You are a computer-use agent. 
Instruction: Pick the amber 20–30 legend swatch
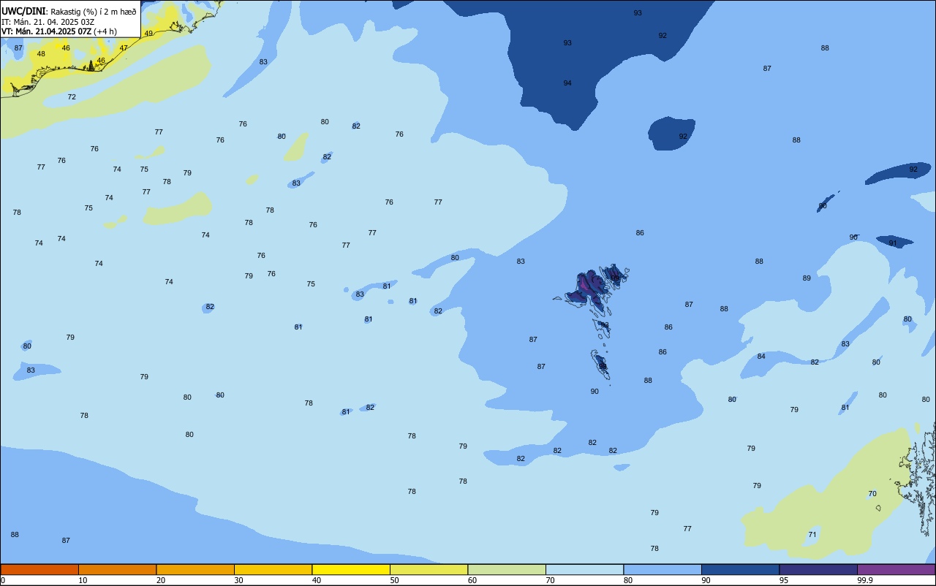195,569
